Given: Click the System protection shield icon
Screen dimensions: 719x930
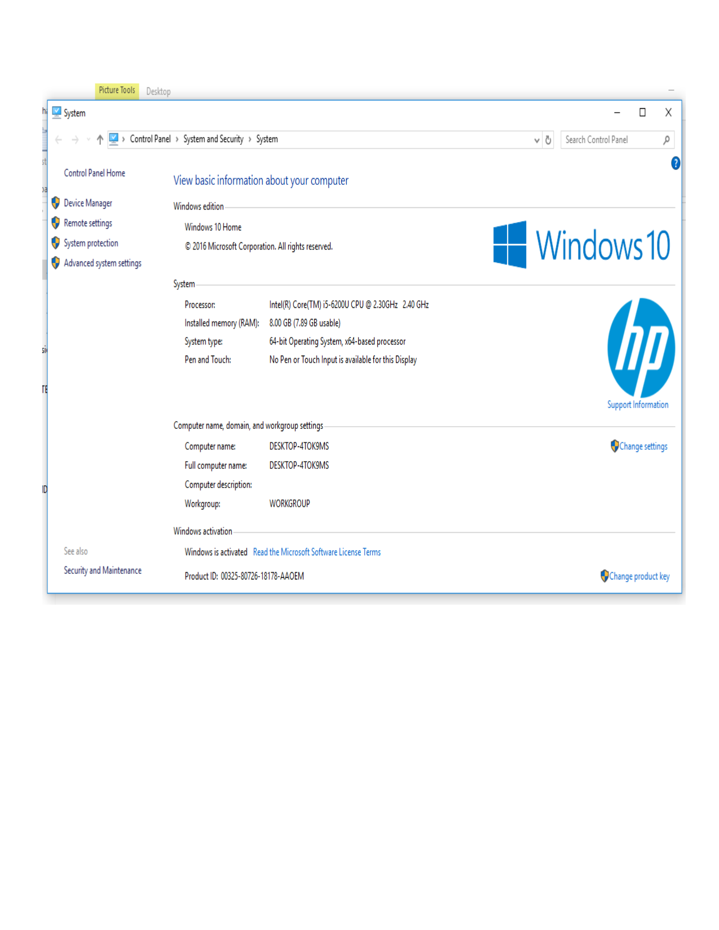Looking at the screenshot, I should pos(55,243).
